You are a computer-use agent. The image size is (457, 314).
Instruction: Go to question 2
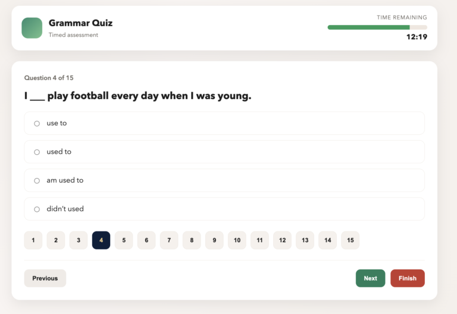tap(56, 240)
